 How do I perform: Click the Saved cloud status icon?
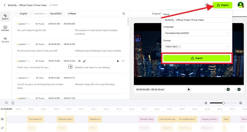pos(51,5)
